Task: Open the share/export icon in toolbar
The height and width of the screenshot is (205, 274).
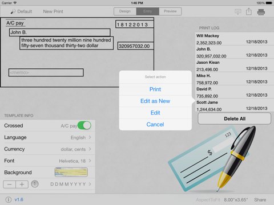Action: point(249,11)
